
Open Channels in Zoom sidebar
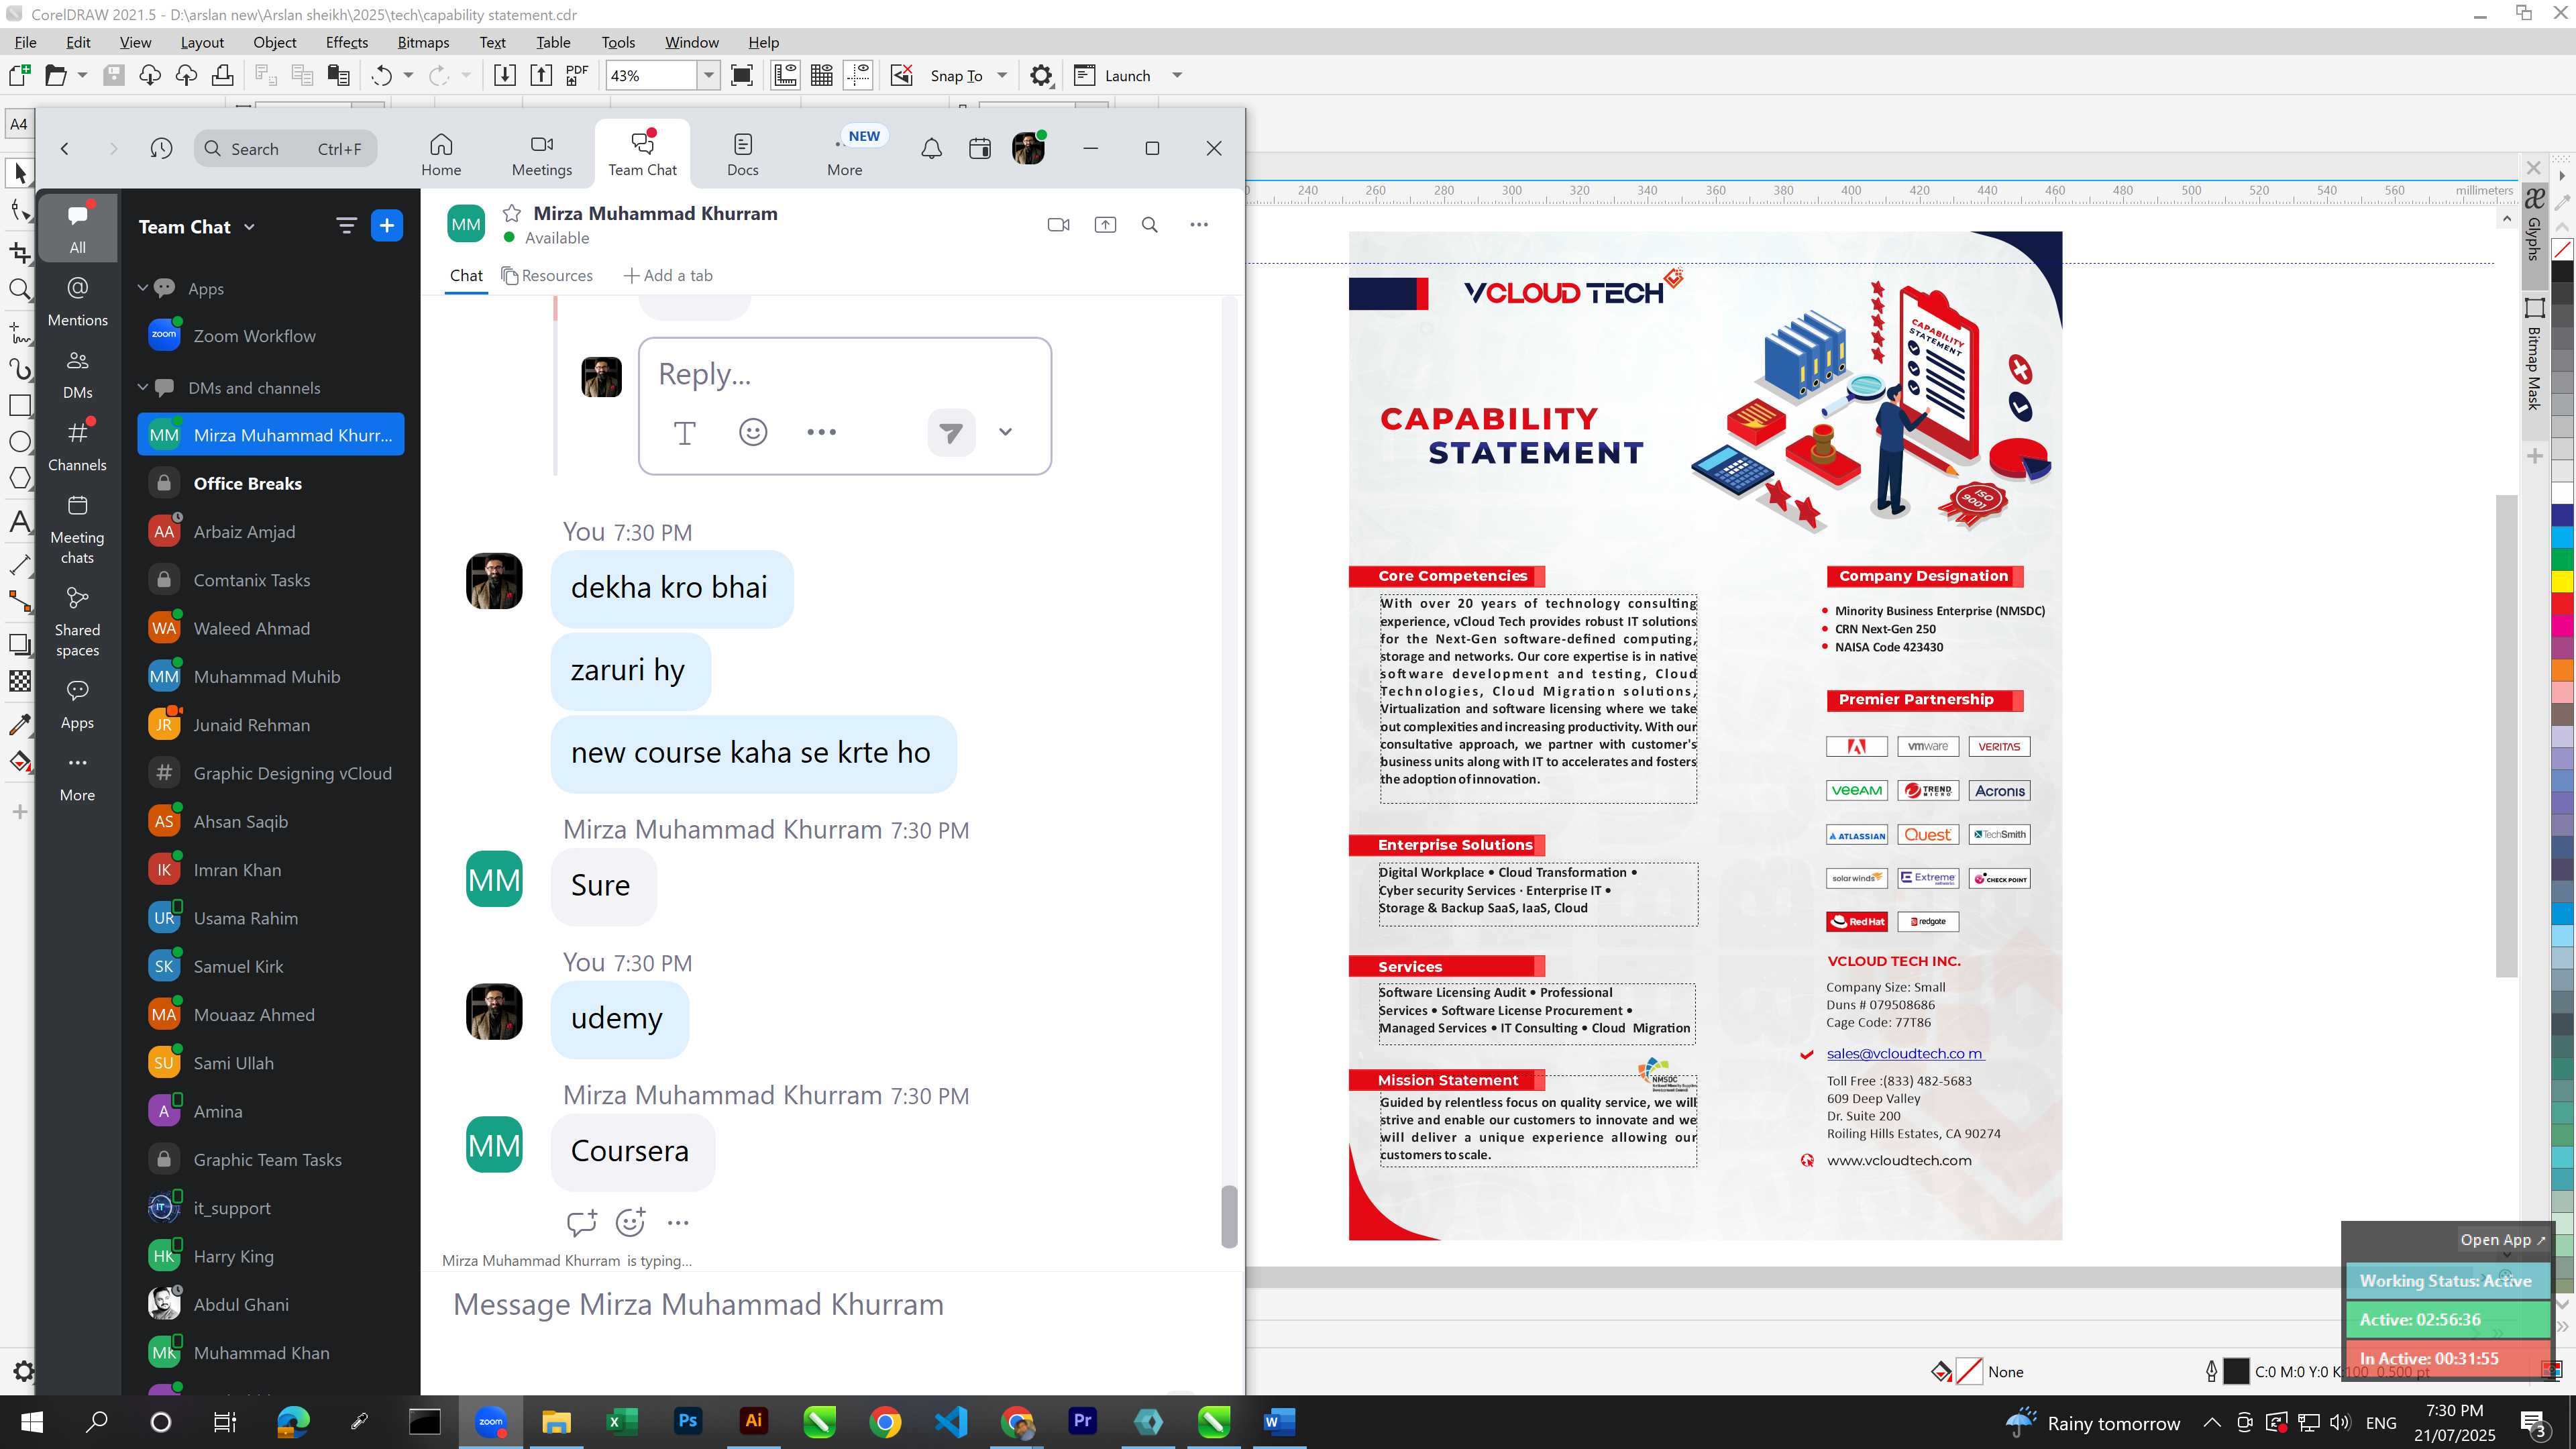78,446
